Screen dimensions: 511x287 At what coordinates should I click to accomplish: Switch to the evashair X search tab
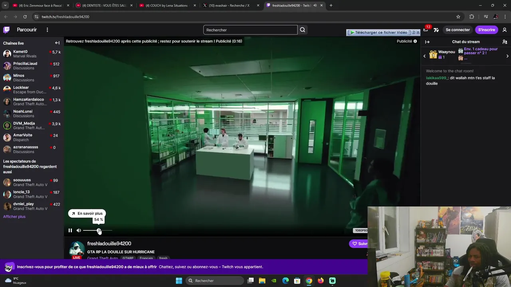(231, 6)
